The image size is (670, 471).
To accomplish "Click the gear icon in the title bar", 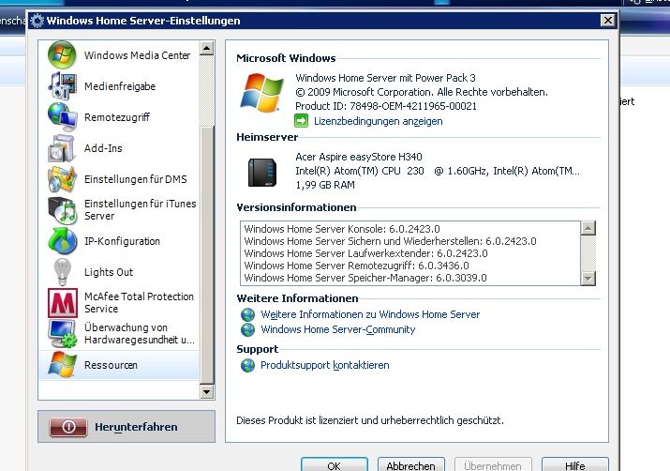I will pos(37,21).
